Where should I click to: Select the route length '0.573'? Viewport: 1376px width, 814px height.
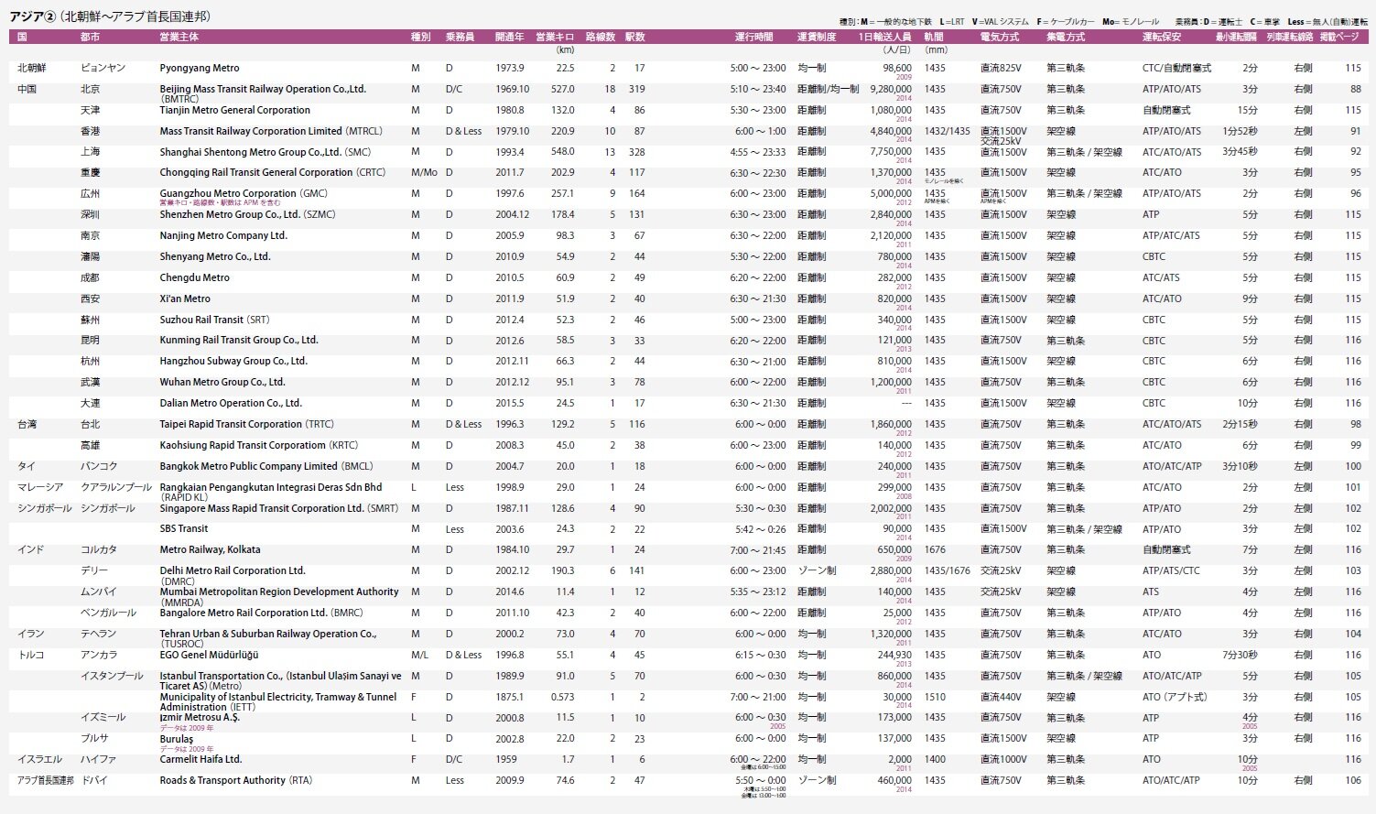pyautogui.click(x=563, y=698)
